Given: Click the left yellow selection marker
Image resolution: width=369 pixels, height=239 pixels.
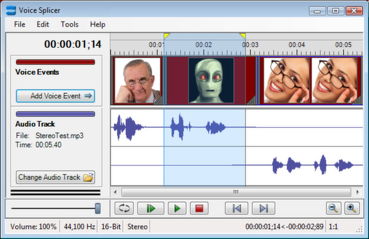Looking at the screenshot, I should (x=167, y=35).
